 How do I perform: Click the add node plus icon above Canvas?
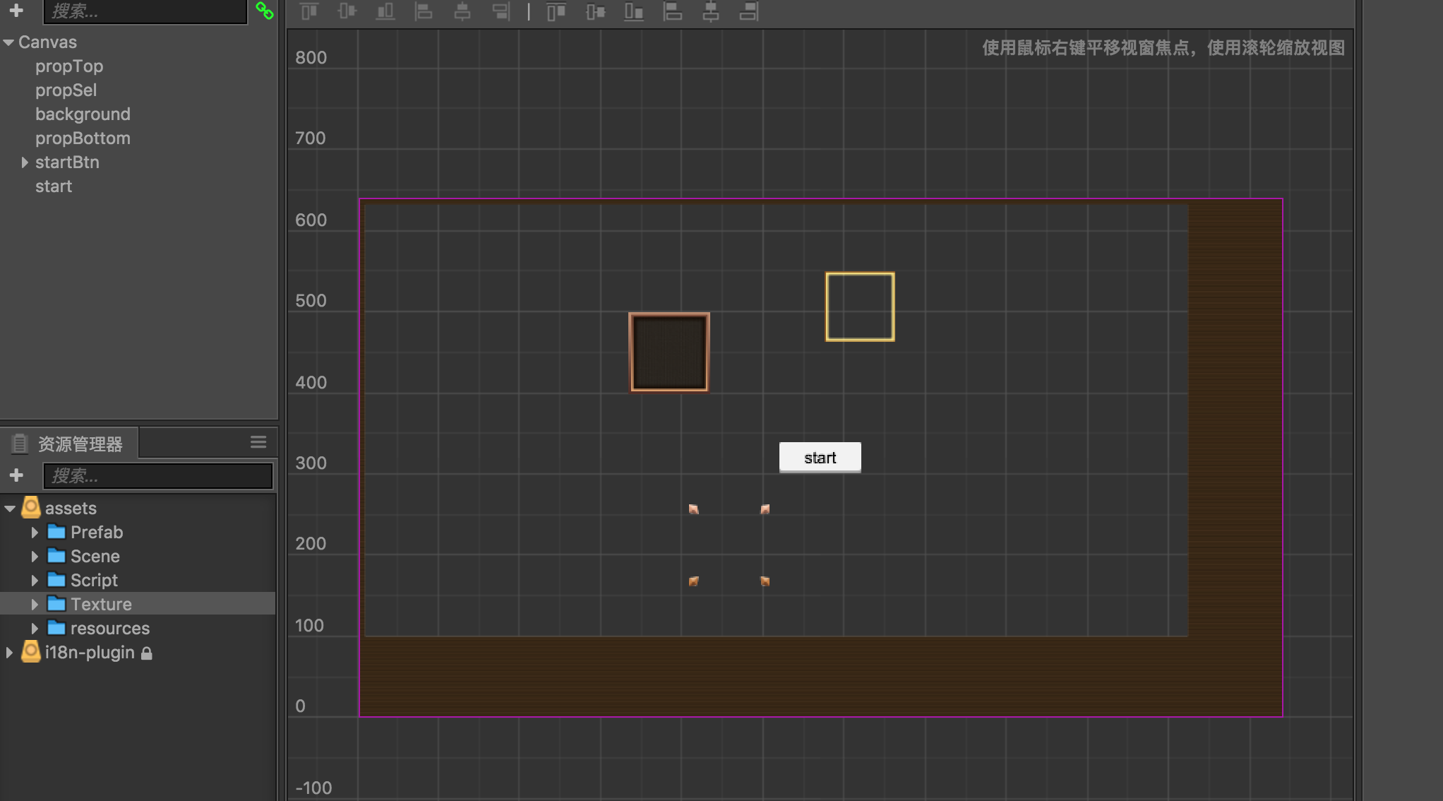(16, 11)
